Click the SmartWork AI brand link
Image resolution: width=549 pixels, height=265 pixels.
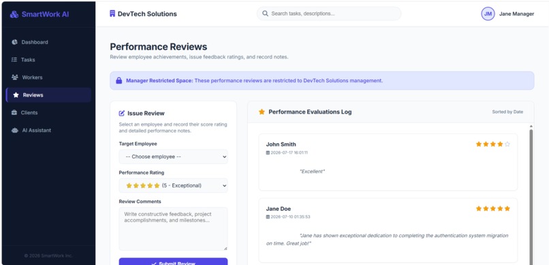40,14
